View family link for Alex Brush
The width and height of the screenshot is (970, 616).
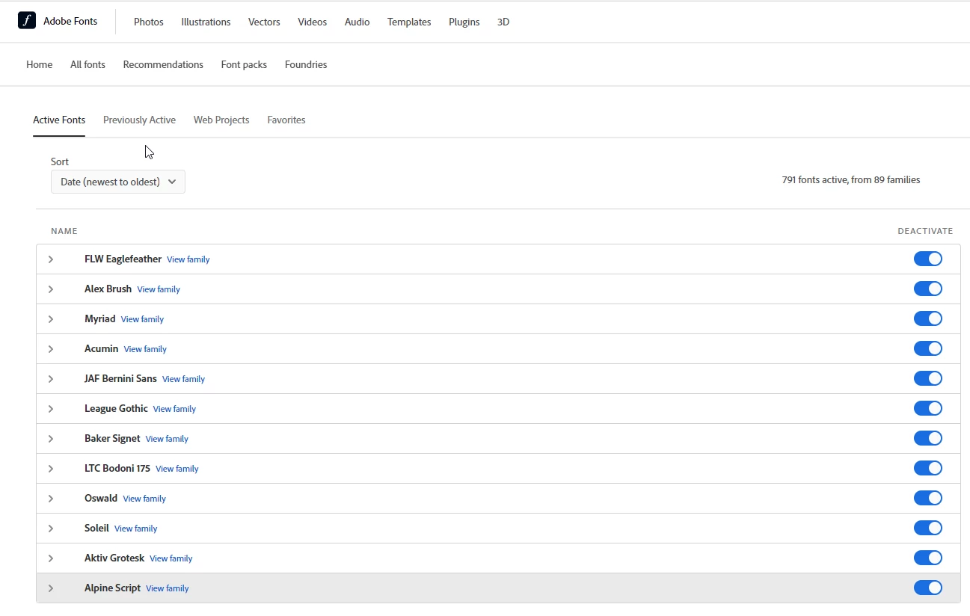(159, 289)
